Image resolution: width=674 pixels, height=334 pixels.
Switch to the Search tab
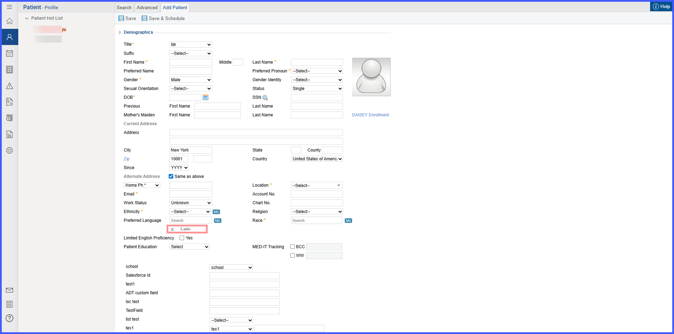pos(124,7)
